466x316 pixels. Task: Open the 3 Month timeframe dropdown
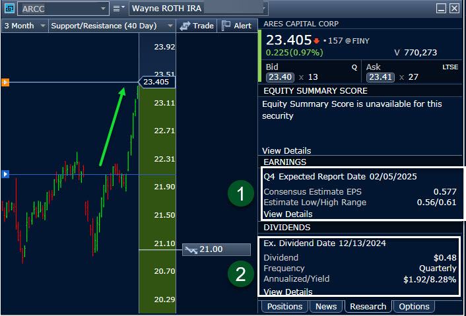(43, 26)
